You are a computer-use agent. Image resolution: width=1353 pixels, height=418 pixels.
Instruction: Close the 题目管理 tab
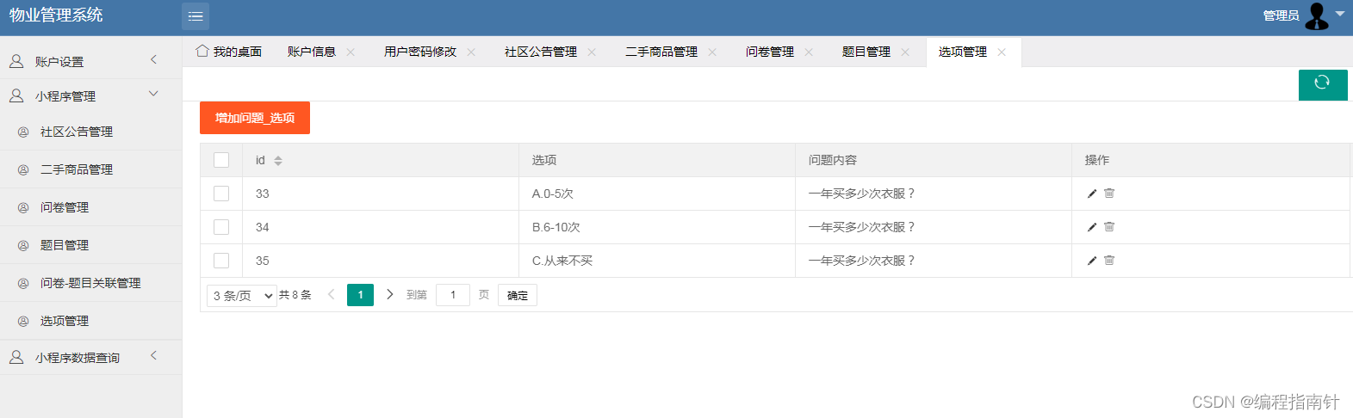905,52
